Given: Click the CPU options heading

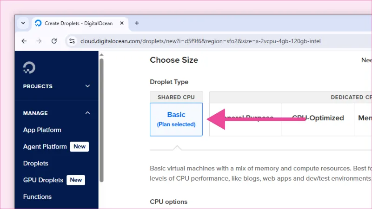Looking at the screenshot, I should 168,202.
